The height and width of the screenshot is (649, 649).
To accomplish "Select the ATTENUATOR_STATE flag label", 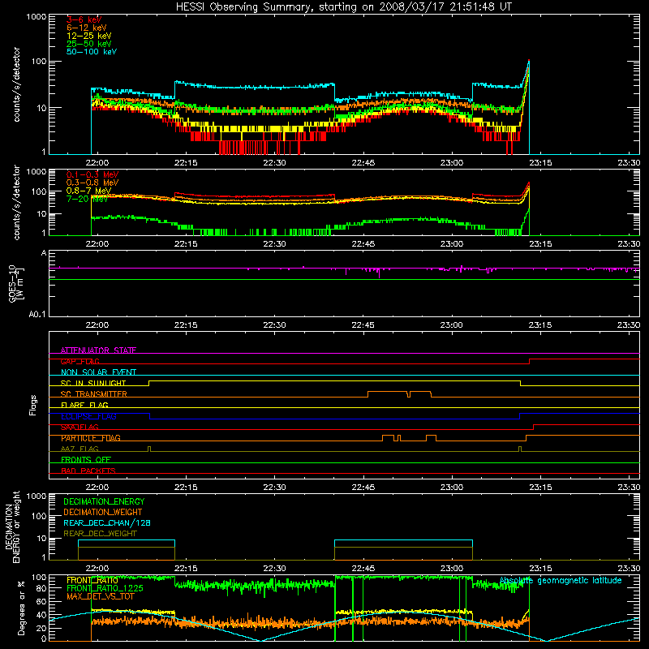I will tap(98, 350).
